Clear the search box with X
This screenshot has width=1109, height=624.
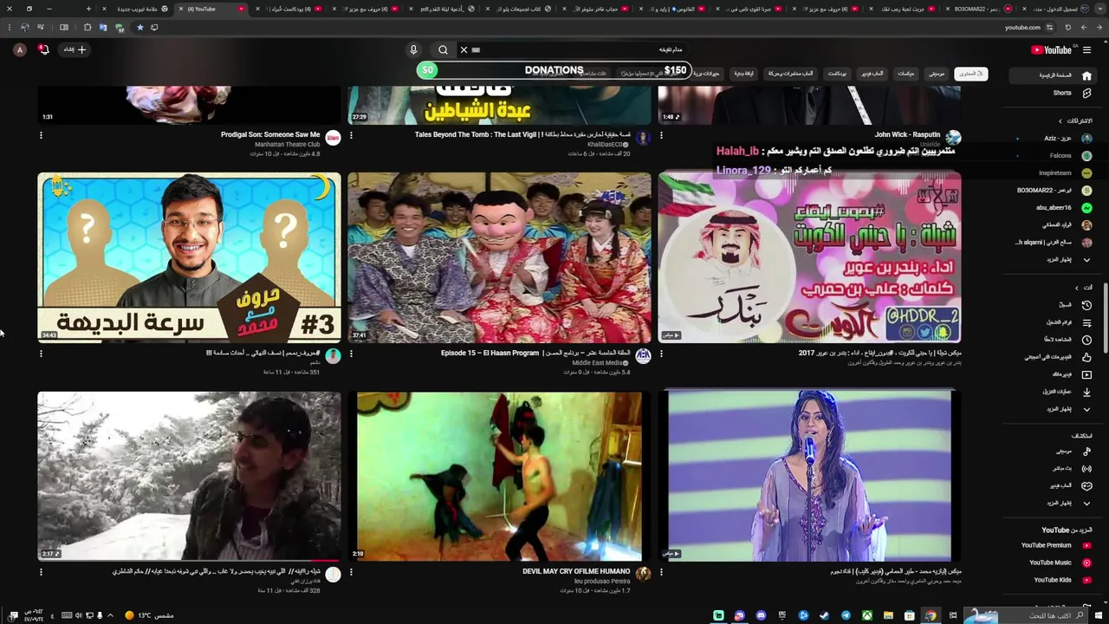coord(464,49)
